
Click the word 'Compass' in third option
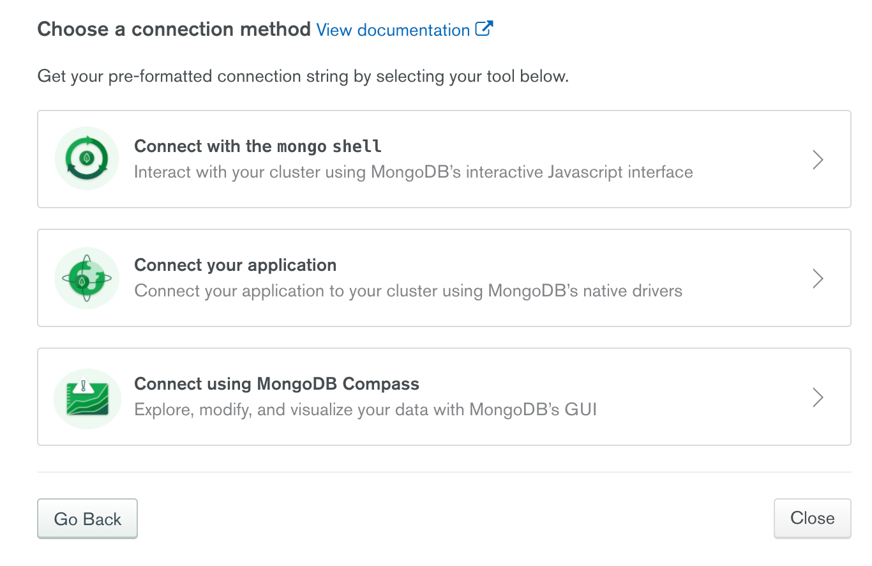(x=381, y=384)
